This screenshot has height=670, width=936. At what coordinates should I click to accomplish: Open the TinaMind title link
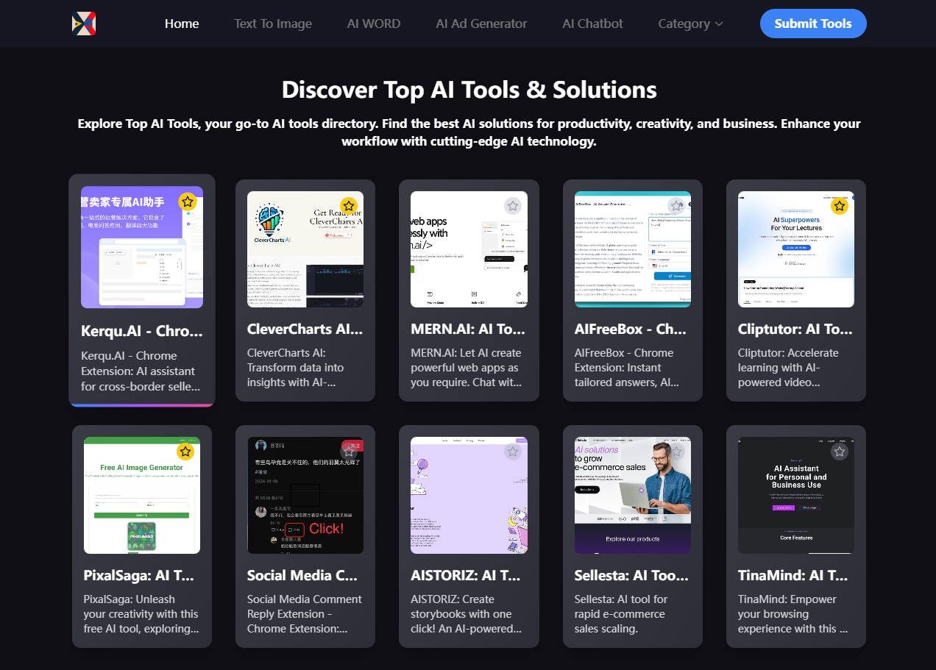coord(796,575)
